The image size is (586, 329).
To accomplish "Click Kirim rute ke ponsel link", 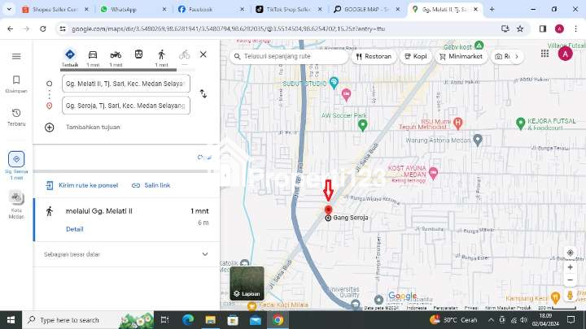I will pos(82,185).
